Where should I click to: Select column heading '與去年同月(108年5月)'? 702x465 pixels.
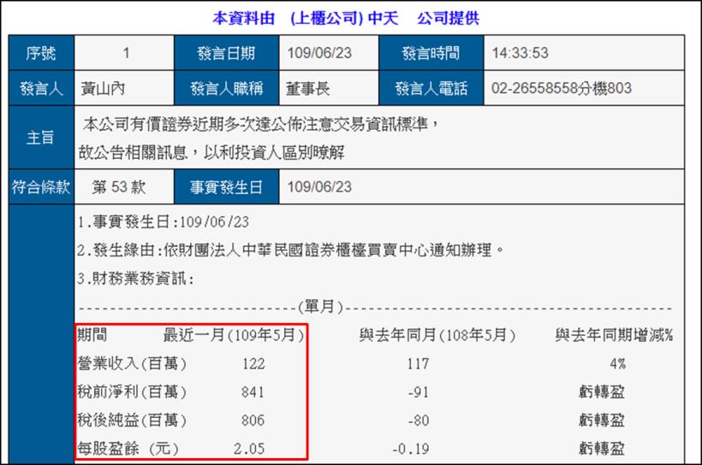437,334
